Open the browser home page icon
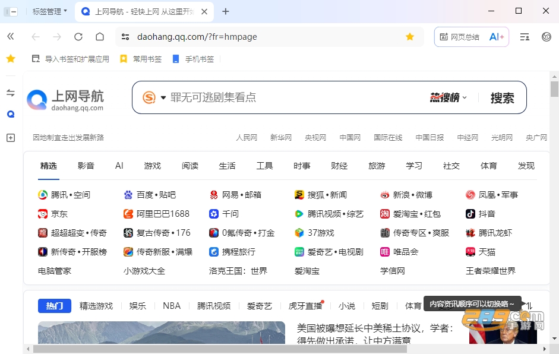The image size is (559, 354). coord(100,37)
